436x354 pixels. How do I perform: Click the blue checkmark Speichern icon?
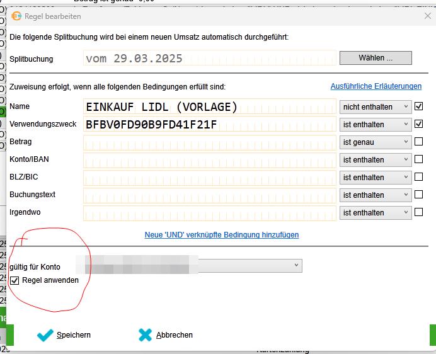[x=45, y=335]
